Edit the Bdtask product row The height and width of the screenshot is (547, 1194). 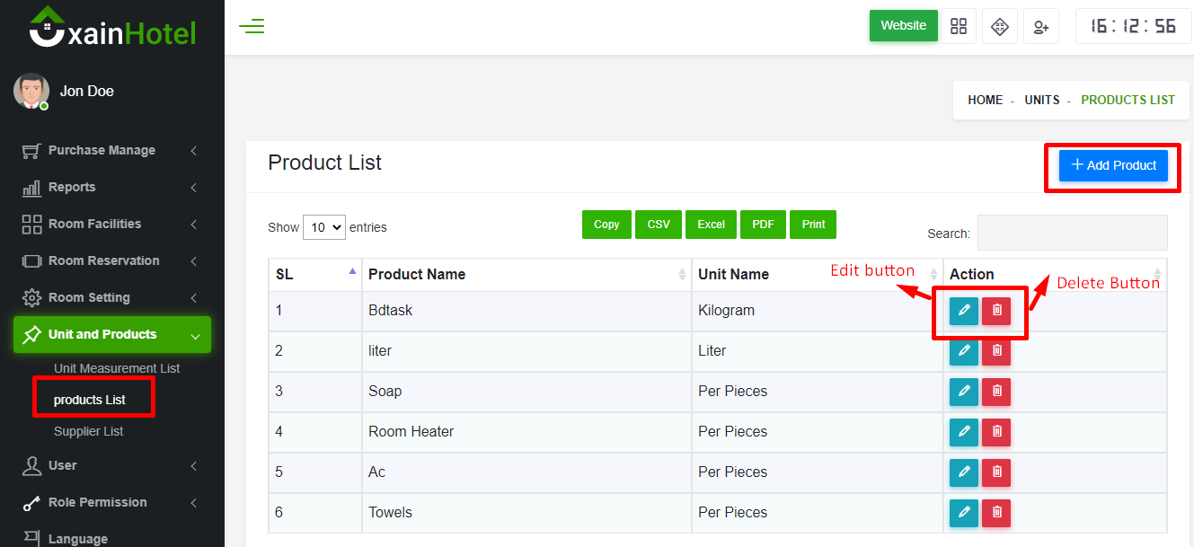click(964, 311)
